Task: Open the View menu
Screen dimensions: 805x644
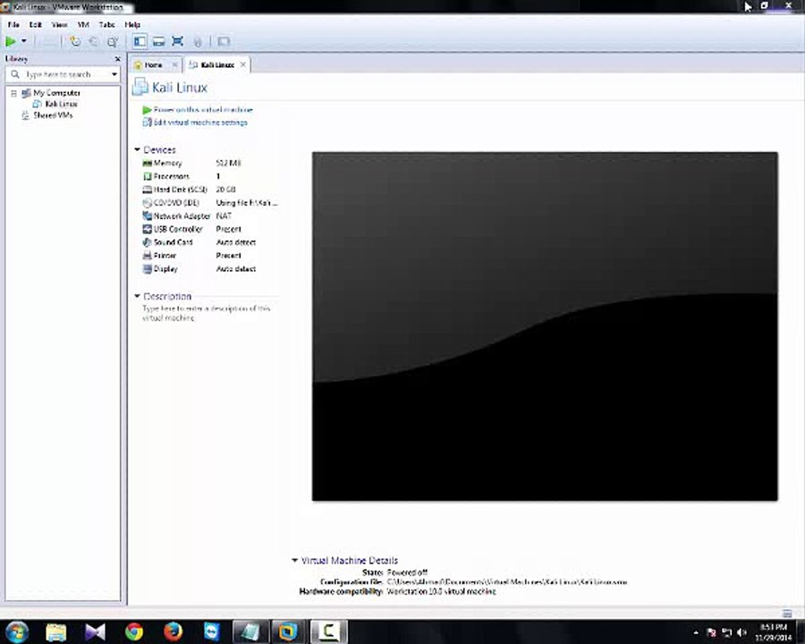Action: click(59, 25)
